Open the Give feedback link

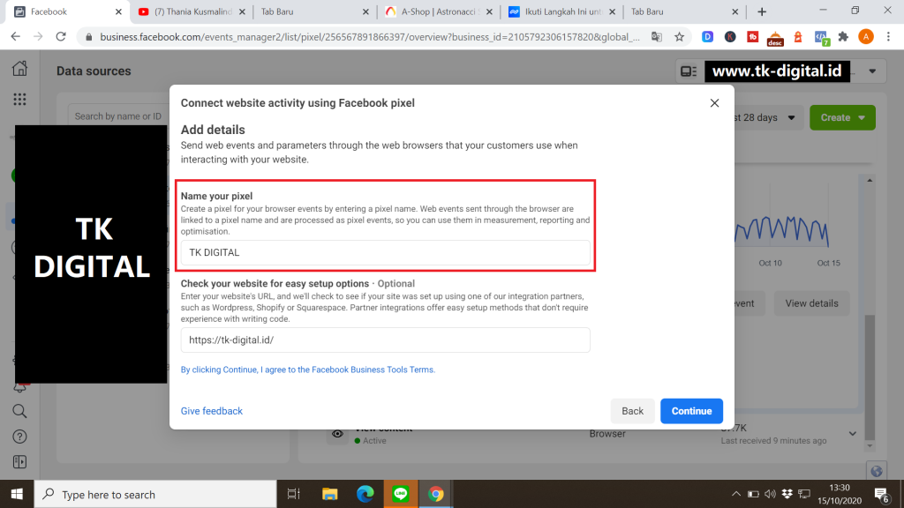point(211,411)
